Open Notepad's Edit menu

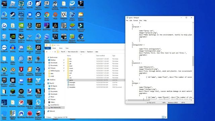tap(131, 21)
